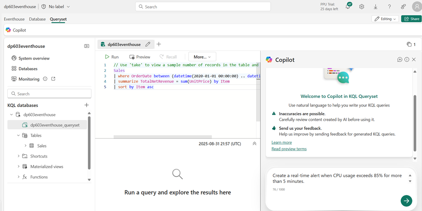
Task: Rename the dp603eventhouse query tab pencil icon
Action: click(148, 44)
